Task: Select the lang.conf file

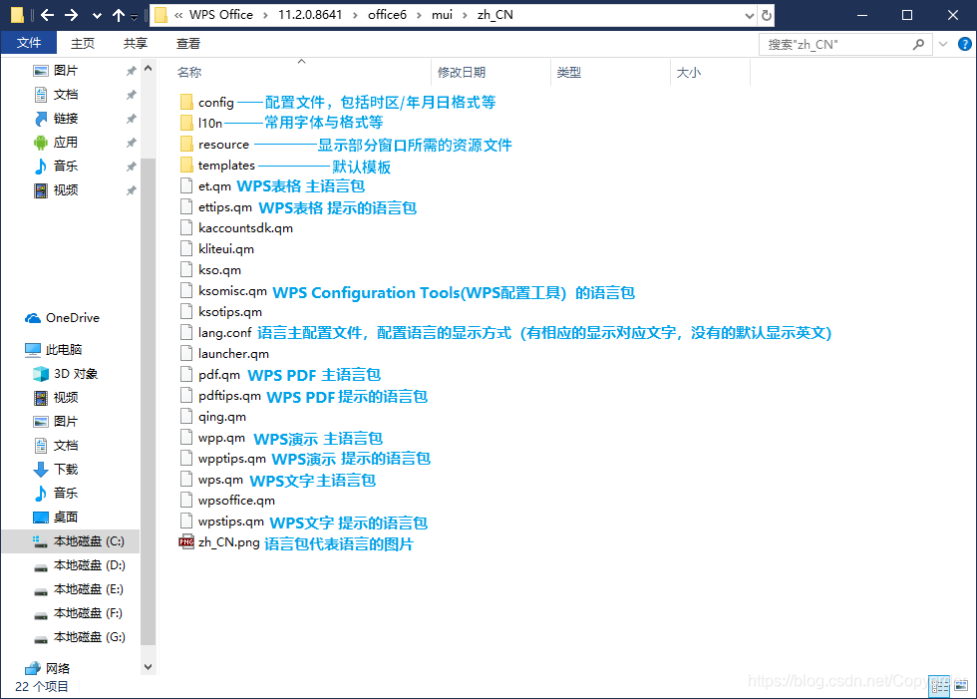Action: pyautogui.click(x=224, y=333)
